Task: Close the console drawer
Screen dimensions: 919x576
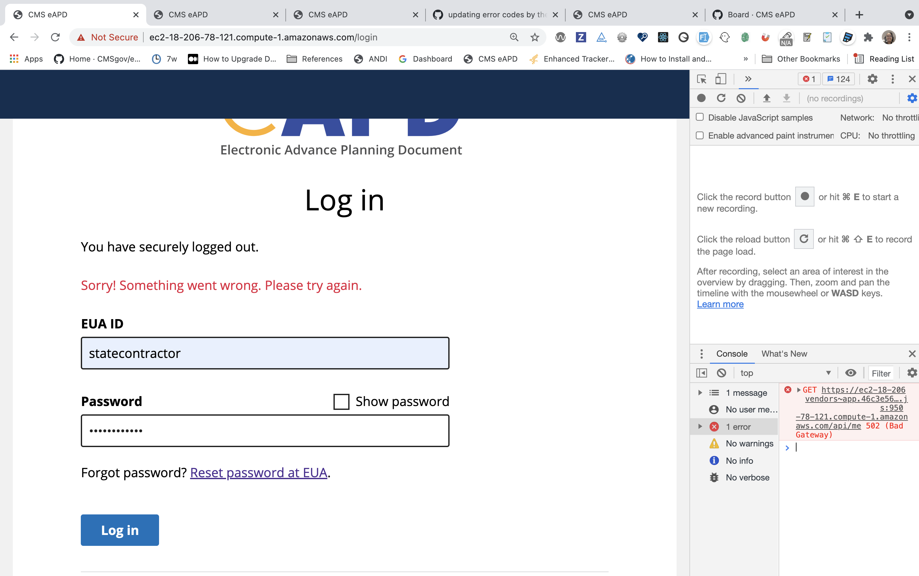Action: point(912,354)
